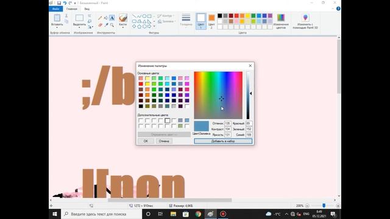Image resolution: width=390 pixels, height=219 pixels.
Task: Pick black in the ribbon color palette
Action: point(220,16)
